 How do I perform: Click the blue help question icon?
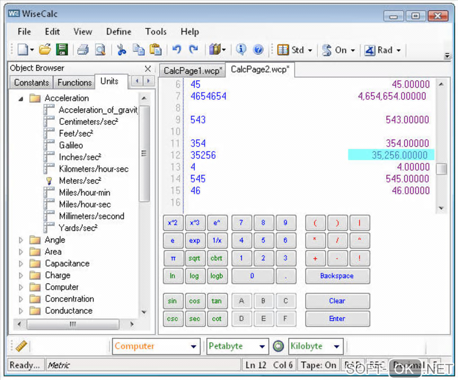click(258, 50)
